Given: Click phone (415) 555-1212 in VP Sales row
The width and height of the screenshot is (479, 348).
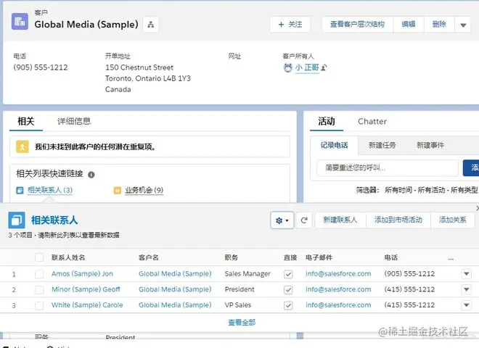Looking at the screenshot, I should (409, 305).
